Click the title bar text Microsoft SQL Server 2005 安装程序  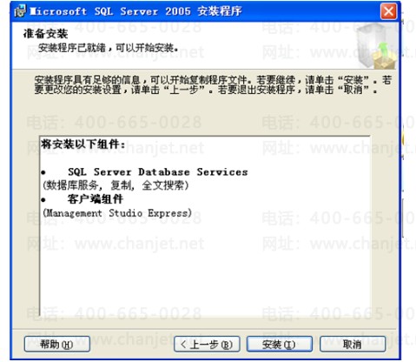[x=135, y=11]
